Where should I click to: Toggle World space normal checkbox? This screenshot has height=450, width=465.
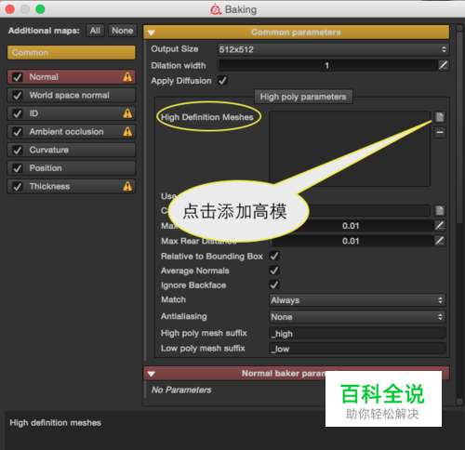(18, 95)
